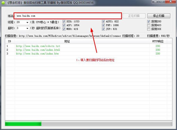
Task: Click the HTTP响应 column header
Action: pos(158,41)
